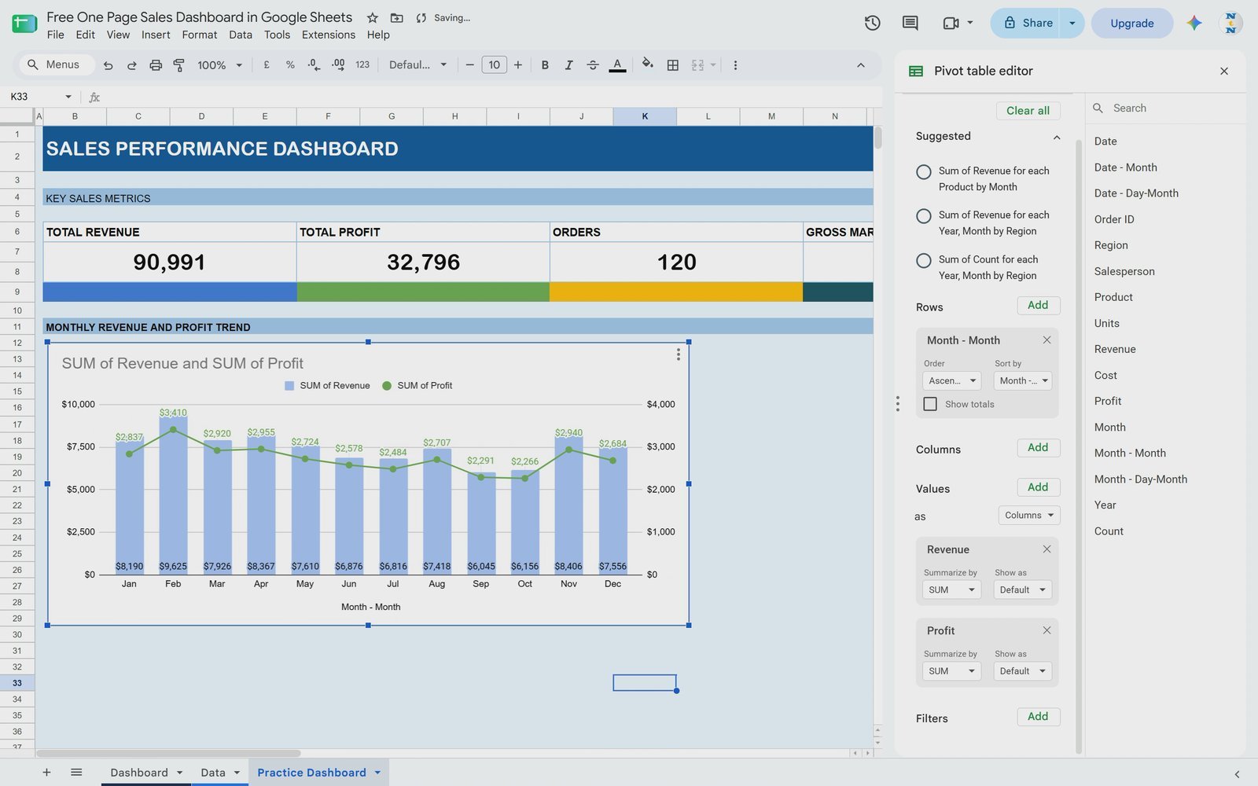Screen dimensions: 1258x786
Task: Open Gemini assistant spark icon
Action: (x=1194, y=23)
